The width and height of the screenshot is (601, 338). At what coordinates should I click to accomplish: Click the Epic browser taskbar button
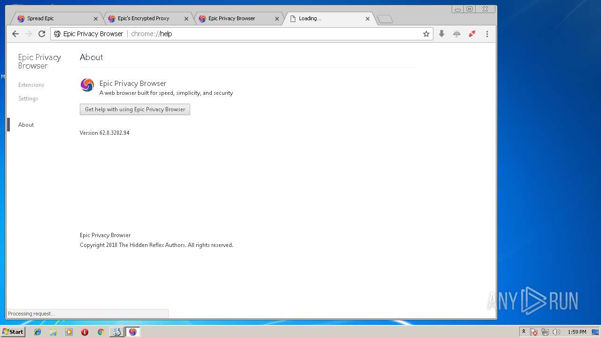click(133, 332)
